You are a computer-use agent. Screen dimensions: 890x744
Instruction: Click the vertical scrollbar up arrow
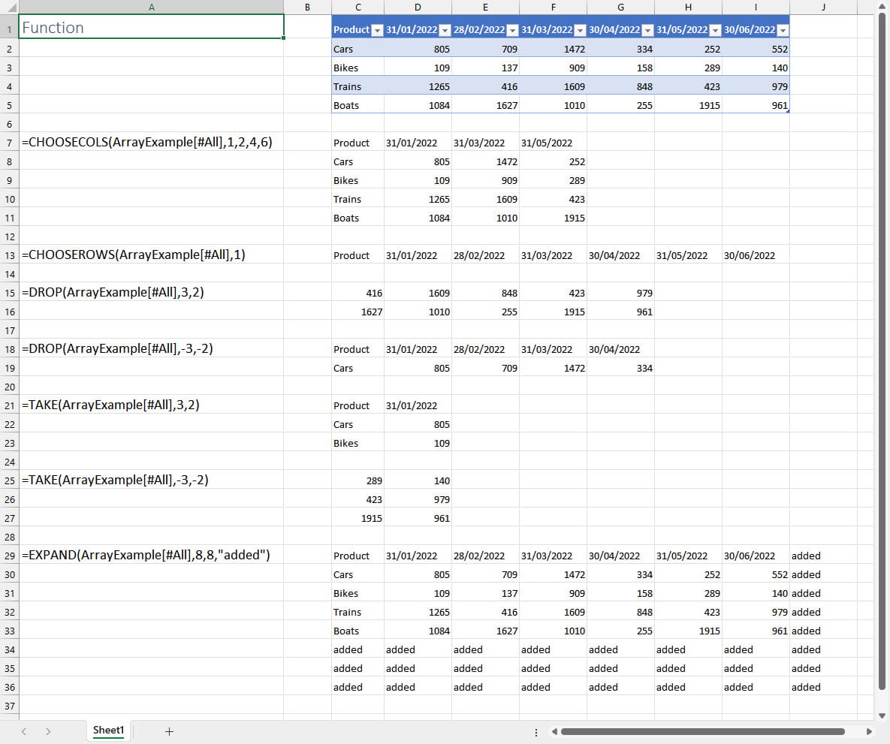pyautogui.click(x=882, y=7)
